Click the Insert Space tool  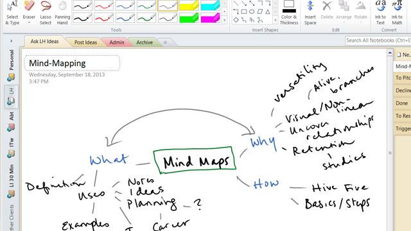(x=310, y=13)
